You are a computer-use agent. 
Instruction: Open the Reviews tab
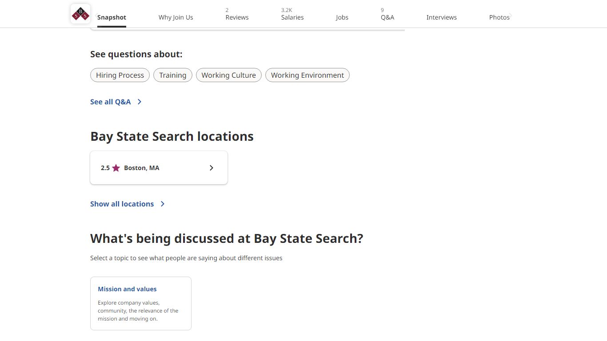coord(237,17)
